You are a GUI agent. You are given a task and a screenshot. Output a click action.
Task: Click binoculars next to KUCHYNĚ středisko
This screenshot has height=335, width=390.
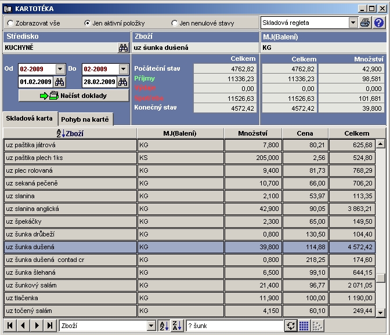(123, 48)
